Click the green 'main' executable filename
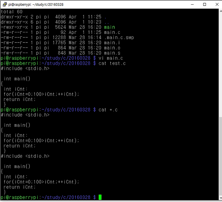Viewport: 222px width, 202px height. click(x=109, y=27)
